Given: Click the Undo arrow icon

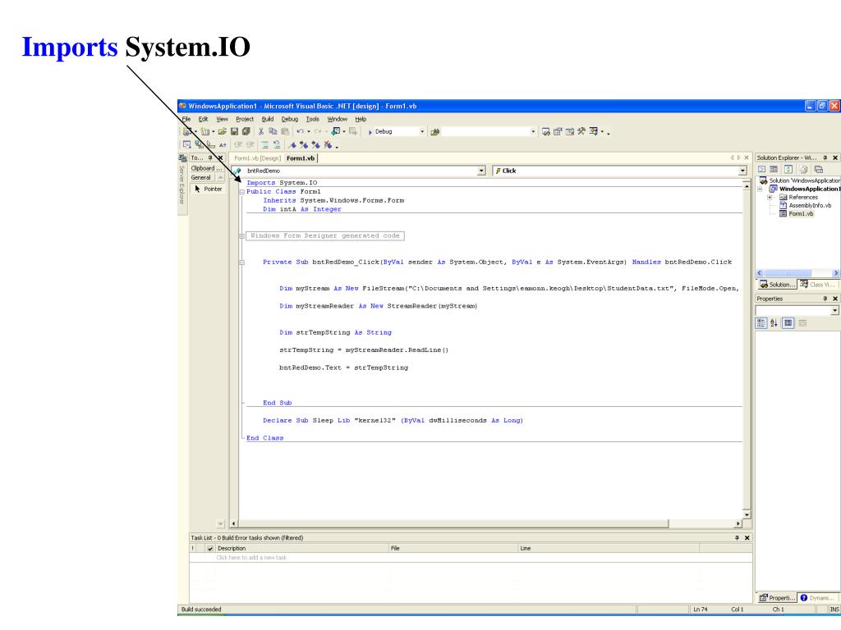Looking at the screenshot, I should (300, 131).
